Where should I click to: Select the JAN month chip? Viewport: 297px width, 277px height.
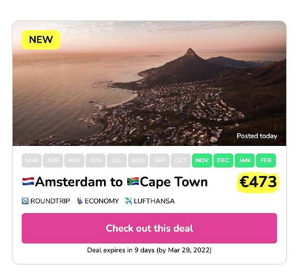coord(245,160)
